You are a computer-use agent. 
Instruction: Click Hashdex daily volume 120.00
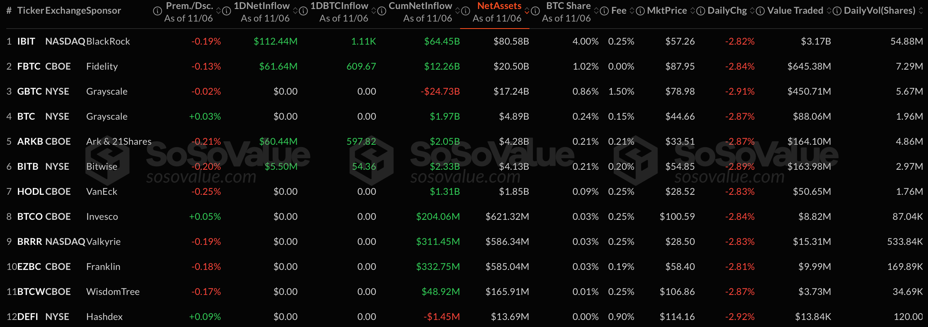pyautogui.click(x=908, y=316)
